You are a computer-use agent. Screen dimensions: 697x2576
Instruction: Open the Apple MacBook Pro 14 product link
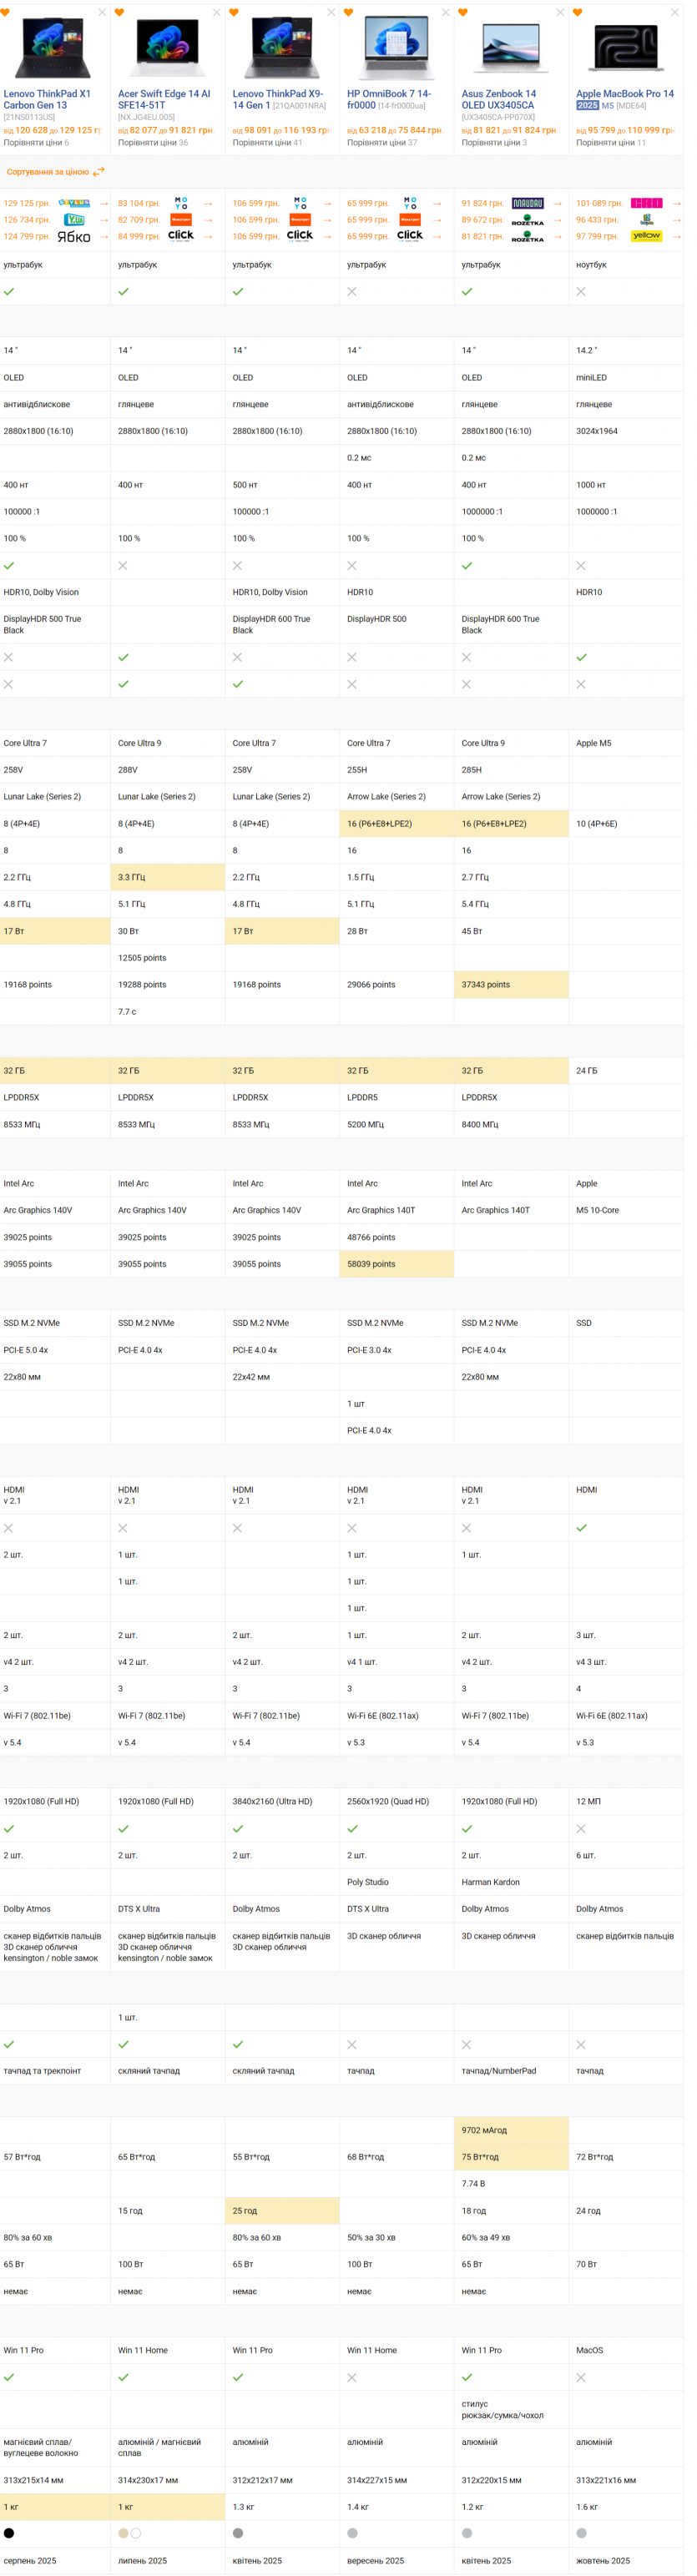(x=624, y=94)
